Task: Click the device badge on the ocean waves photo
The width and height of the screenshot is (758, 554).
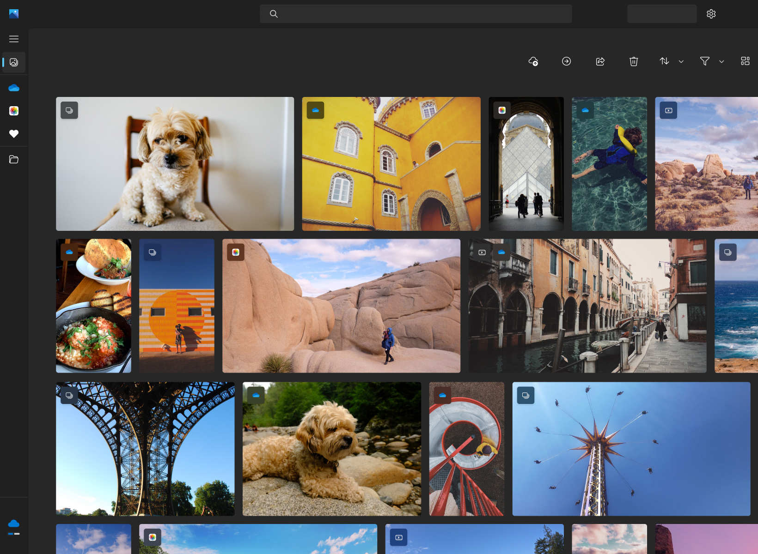Action: [728, 252]
